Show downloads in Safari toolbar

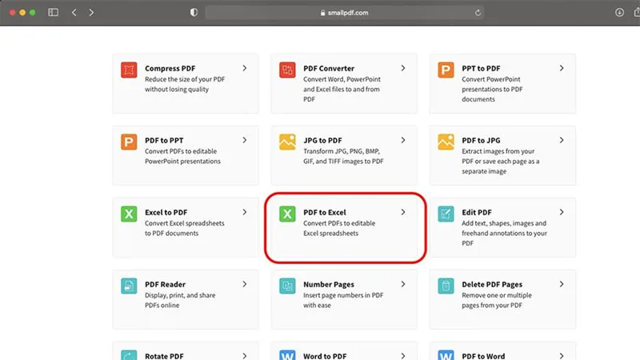coord(619,12)
